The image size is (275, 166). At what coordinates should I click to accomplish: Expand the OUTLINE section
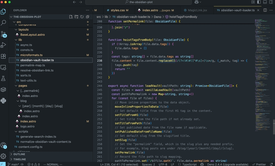click(x=19, y=154)
